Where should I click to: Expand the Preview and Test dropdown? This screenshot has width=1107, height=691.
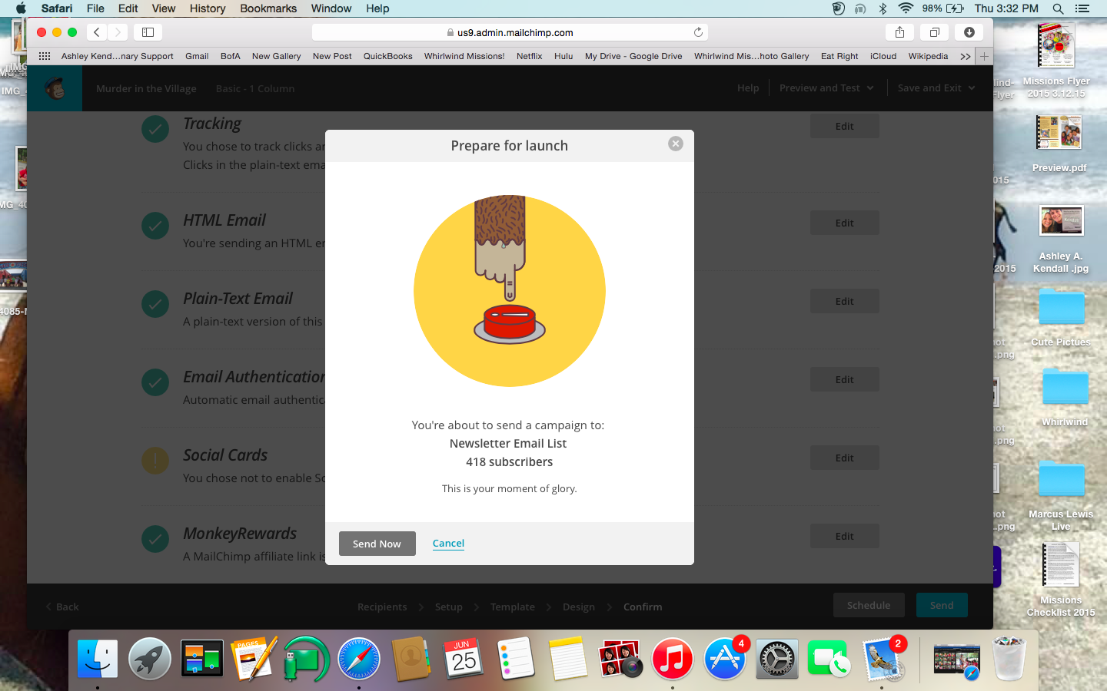826,88
